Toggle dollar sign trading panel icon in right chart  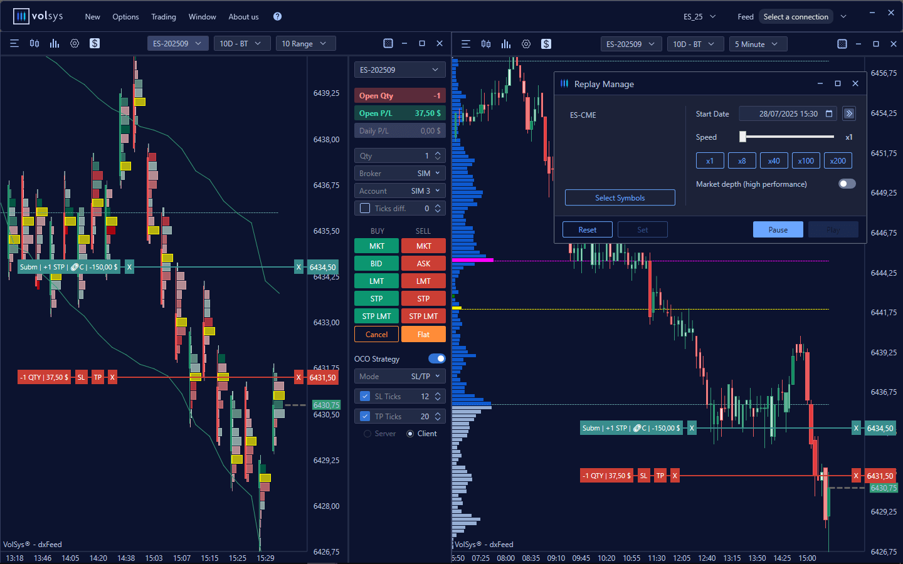(546, 44)
